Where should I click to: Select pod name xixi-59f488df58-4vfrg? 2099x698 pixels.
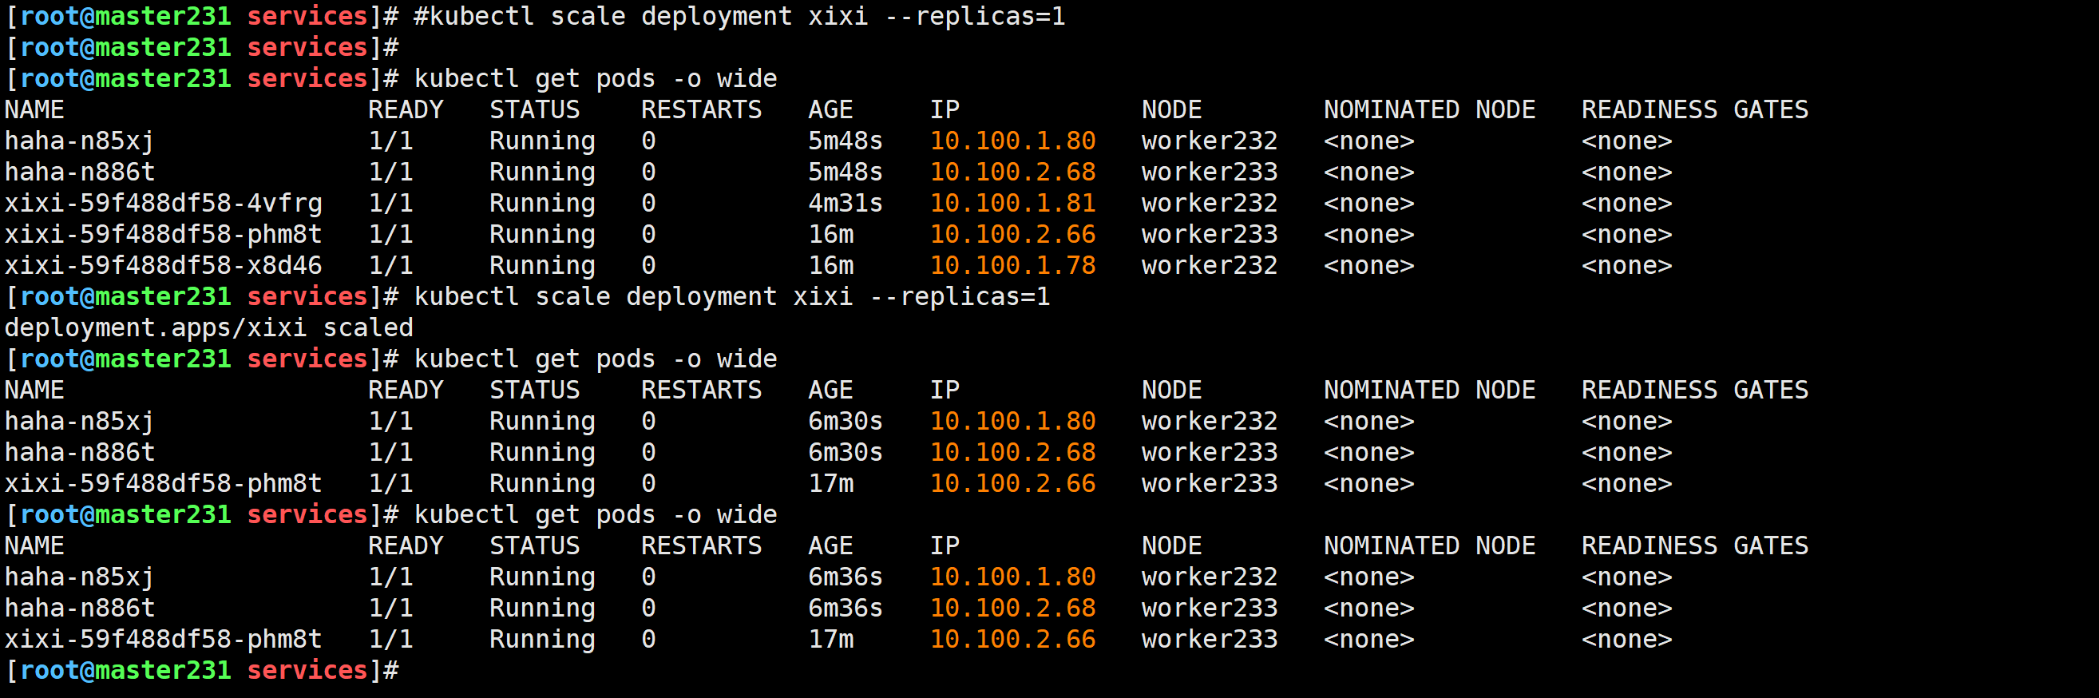(x=163, y=203)
